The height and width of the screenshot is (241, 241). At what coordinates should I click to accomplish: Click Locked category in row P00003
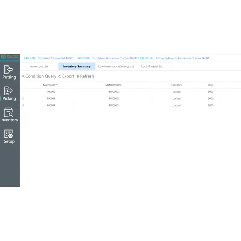176,92
